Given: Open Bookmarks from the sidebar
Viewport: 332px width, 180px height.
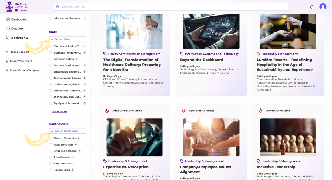Looking at the screenshot, I should 19,38.
